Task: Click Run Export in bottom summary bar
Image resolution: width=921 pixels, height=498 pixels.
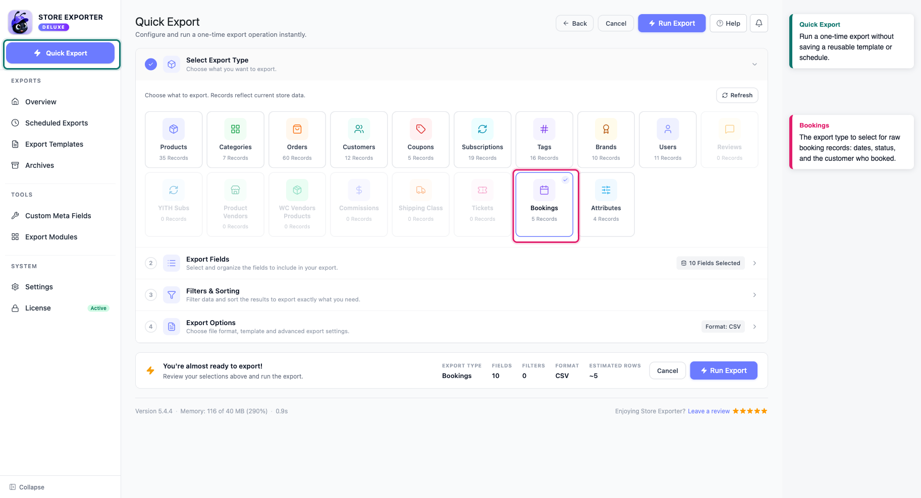Action: pyautogui.click(x=723, y=370)
